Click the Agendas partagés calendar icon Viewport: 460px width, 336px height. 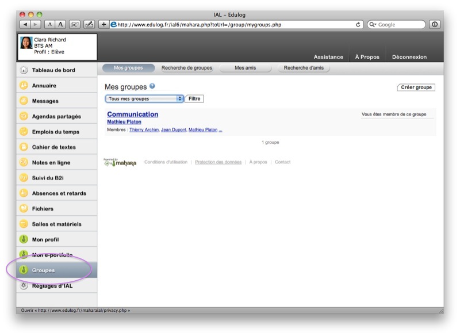(24, 116)
